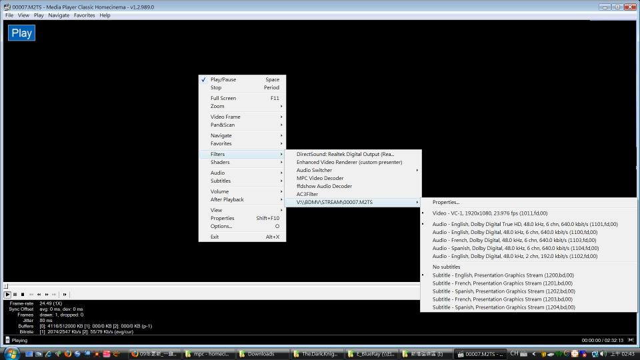The width and height of the screenshot is (640, 360).
Task: Expand the Subtitles submenu
Action: pos(242,181)
